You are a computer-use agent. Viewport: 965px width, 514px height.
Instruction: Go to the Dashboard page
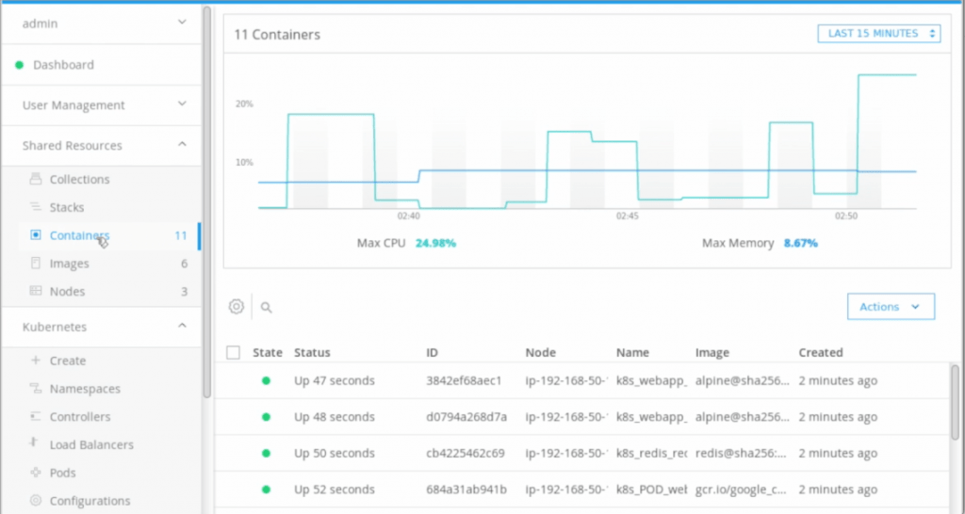pyautogui.click(x=63, y=65)
